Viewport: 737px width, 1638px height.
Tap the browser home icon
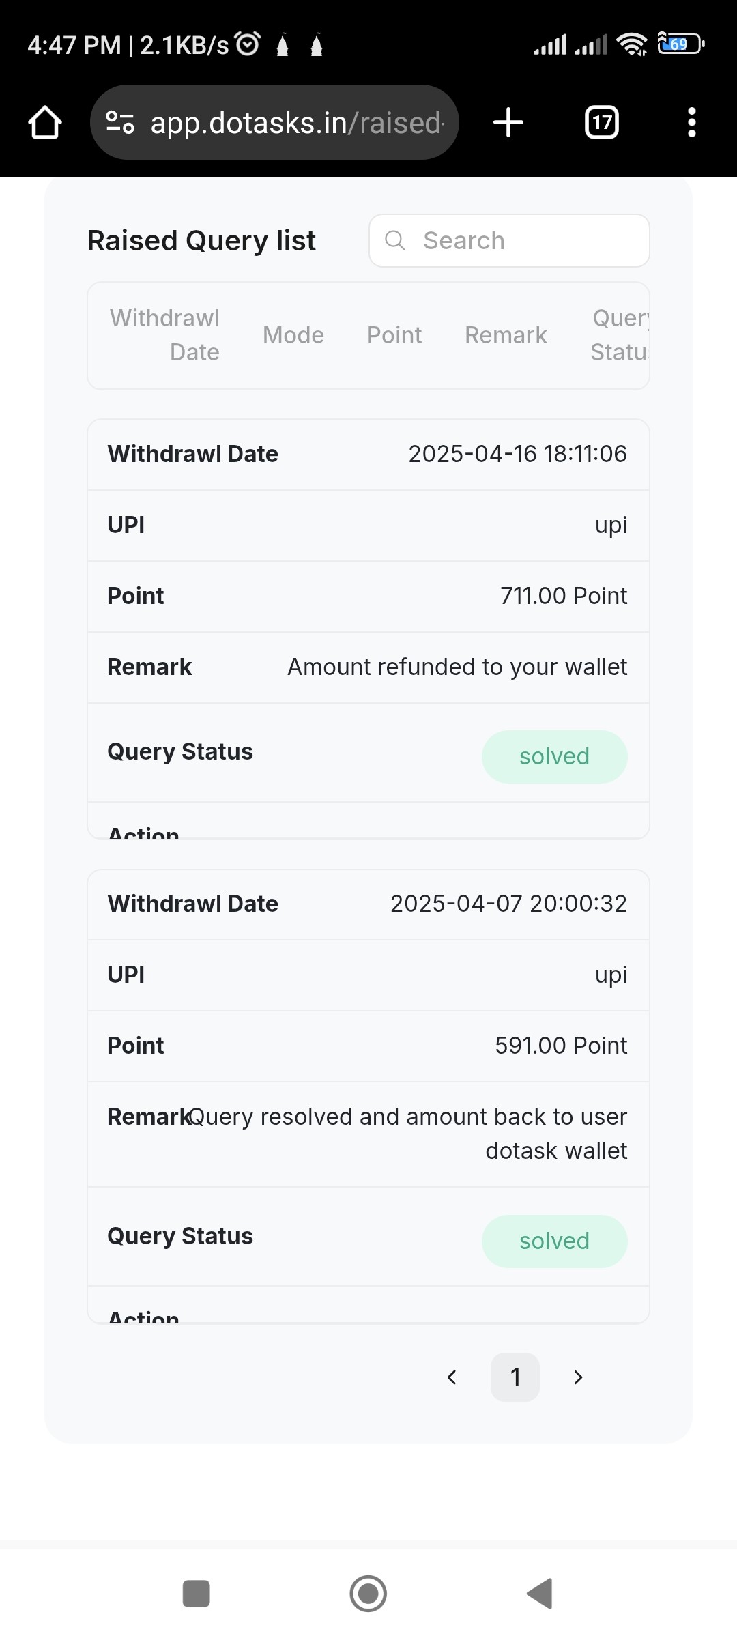tap(45, 123)
